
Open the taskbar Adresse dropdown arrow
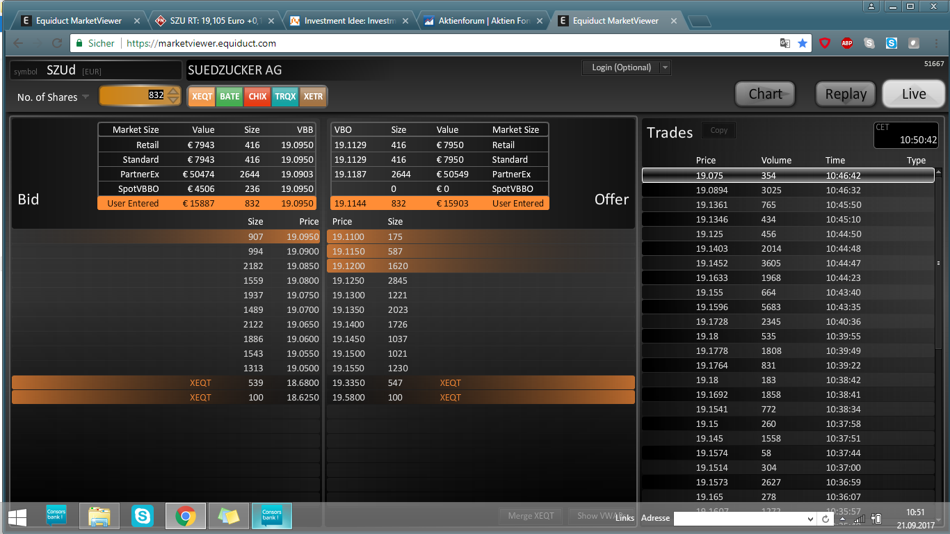pyautogui.click(x=810, y=519)
